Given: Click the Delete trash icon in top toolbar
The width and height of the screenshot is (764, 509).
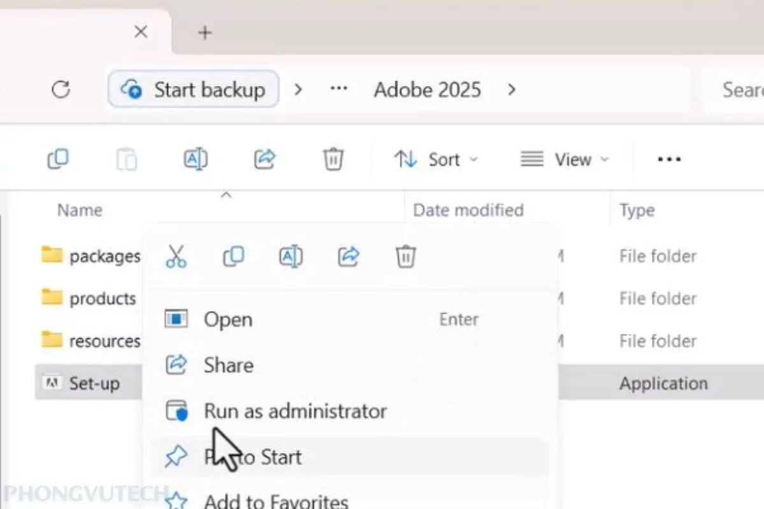Looking at the screenshot, I should click(333, 159).
